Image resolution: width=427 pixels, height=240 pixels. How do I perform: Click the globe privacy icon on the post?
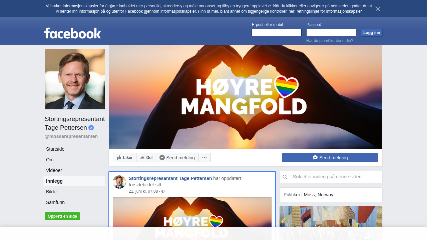point(163,191)
